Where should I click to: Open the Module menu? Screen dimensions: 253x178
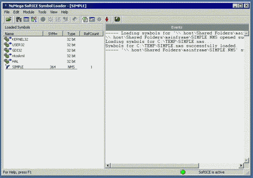29,12
